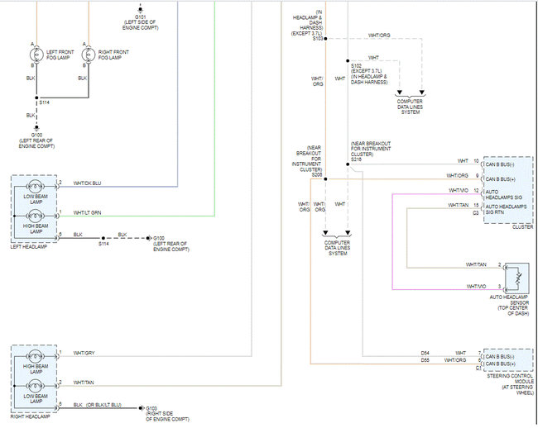Click the S114 splice dot below fog lamps

[x=36, y=98]
